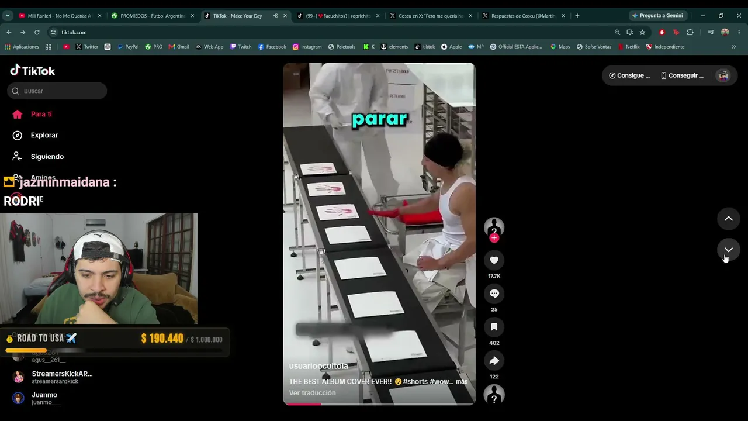This screenshot has width=748, height=421.
Task: Expand the tab search dropdown
Action: pyautogui.click(x=8, y=16)
